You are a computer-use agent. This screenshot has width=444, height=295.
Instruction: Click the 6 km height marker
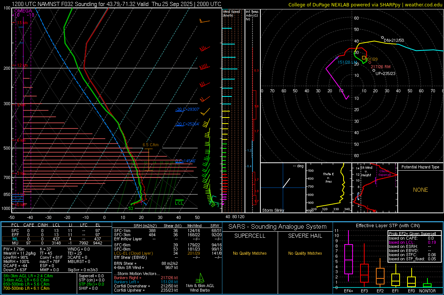[x=21, y=140]
